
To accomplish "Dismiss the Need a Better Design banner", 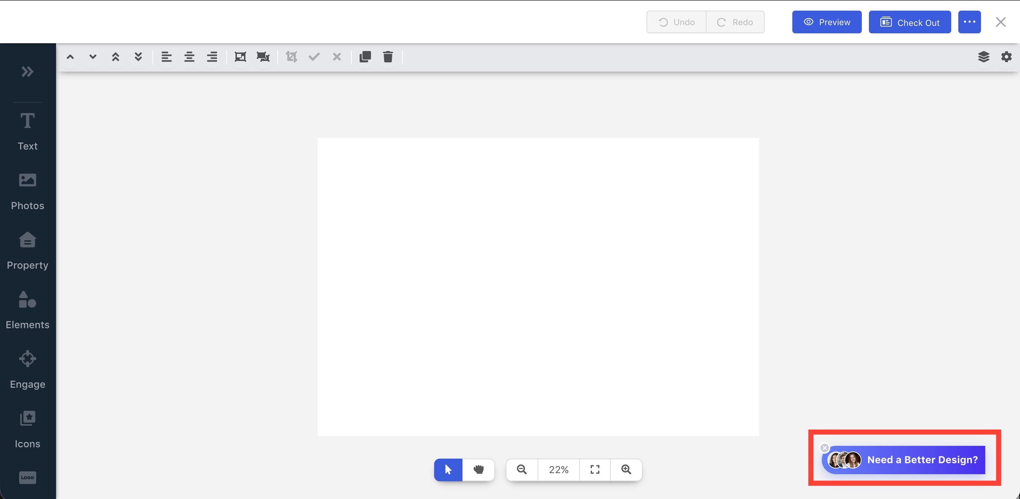I will [x=824, y=448].
